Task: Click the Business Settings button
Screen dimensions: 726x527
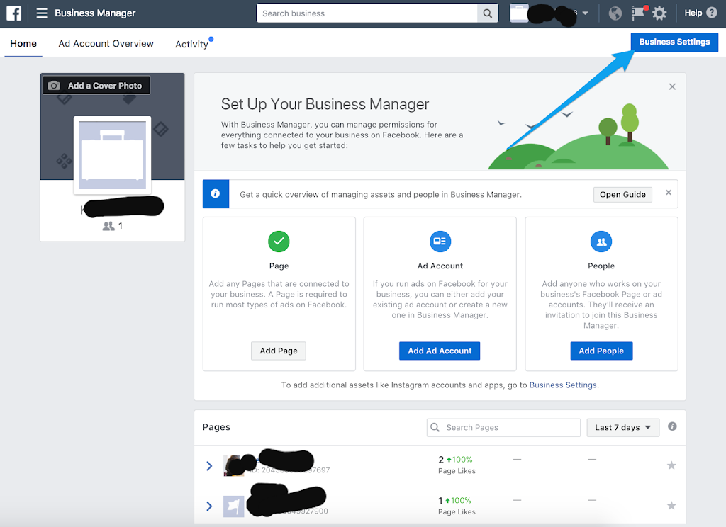Action: pos(674,42)
